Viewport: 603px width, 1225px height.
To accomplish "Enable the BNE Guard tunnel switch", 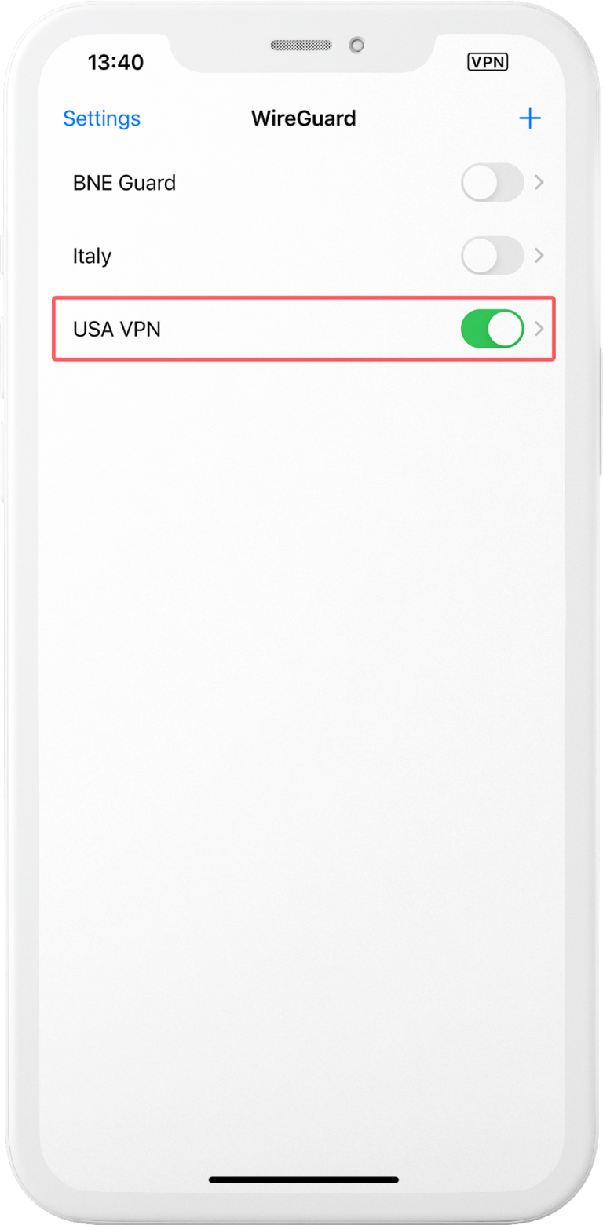I will [492, 183].
